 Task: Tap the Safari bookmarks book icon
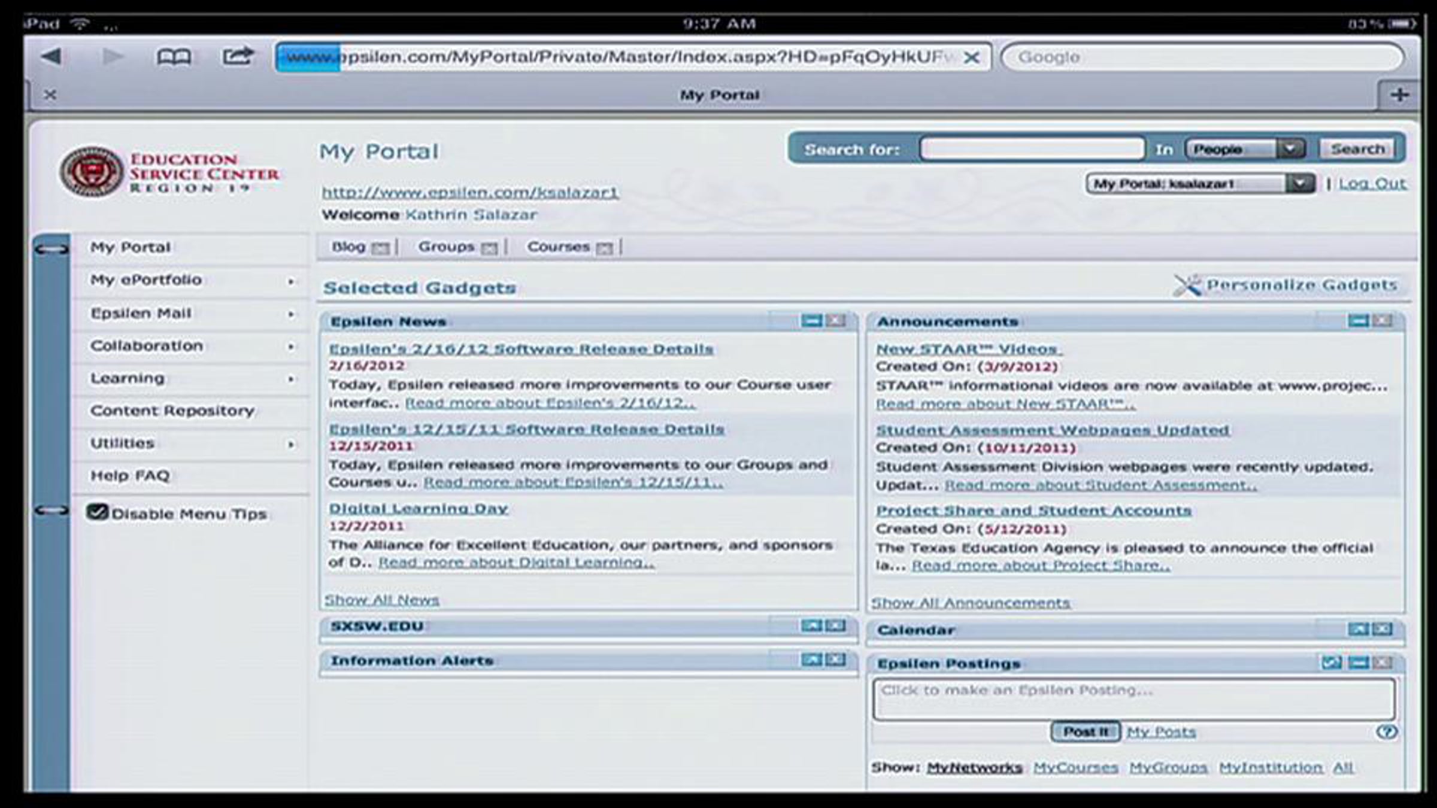[x=174, y=57]
